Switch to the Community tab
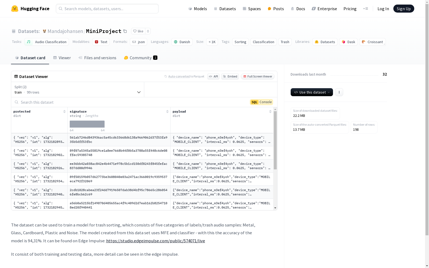Image resolution: width=429 pixels, height=268 pixels. [x=140, y=58]
